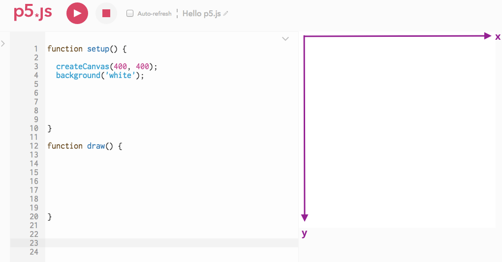
Task: Click the Auto-refresh label text
Action: pyautogui.click(x=155, y=13)
